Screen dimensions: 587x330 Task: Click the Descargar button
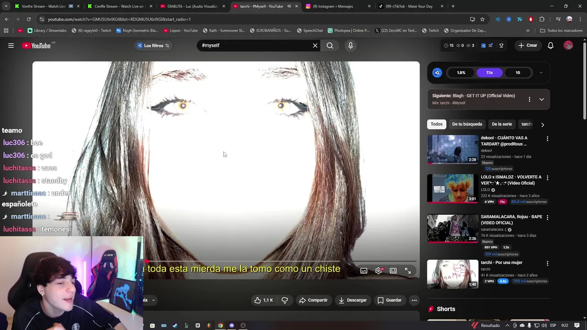coord(353,300)
